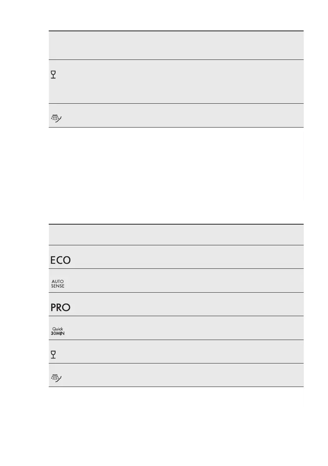This screenshot has height=466, width=328.
Task: Click the white gap between the two tables
Action: (176, 176)
